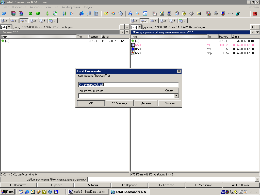Select beck bmp file in right panel
This screenshot has width=260, height=195.
[195, 53]
